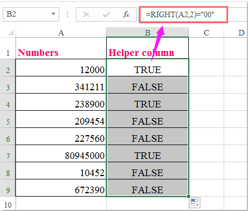Viewport: 248px width, 211px height.
Task: Click the Numbers header cell
Action: [x=61, y=48]
